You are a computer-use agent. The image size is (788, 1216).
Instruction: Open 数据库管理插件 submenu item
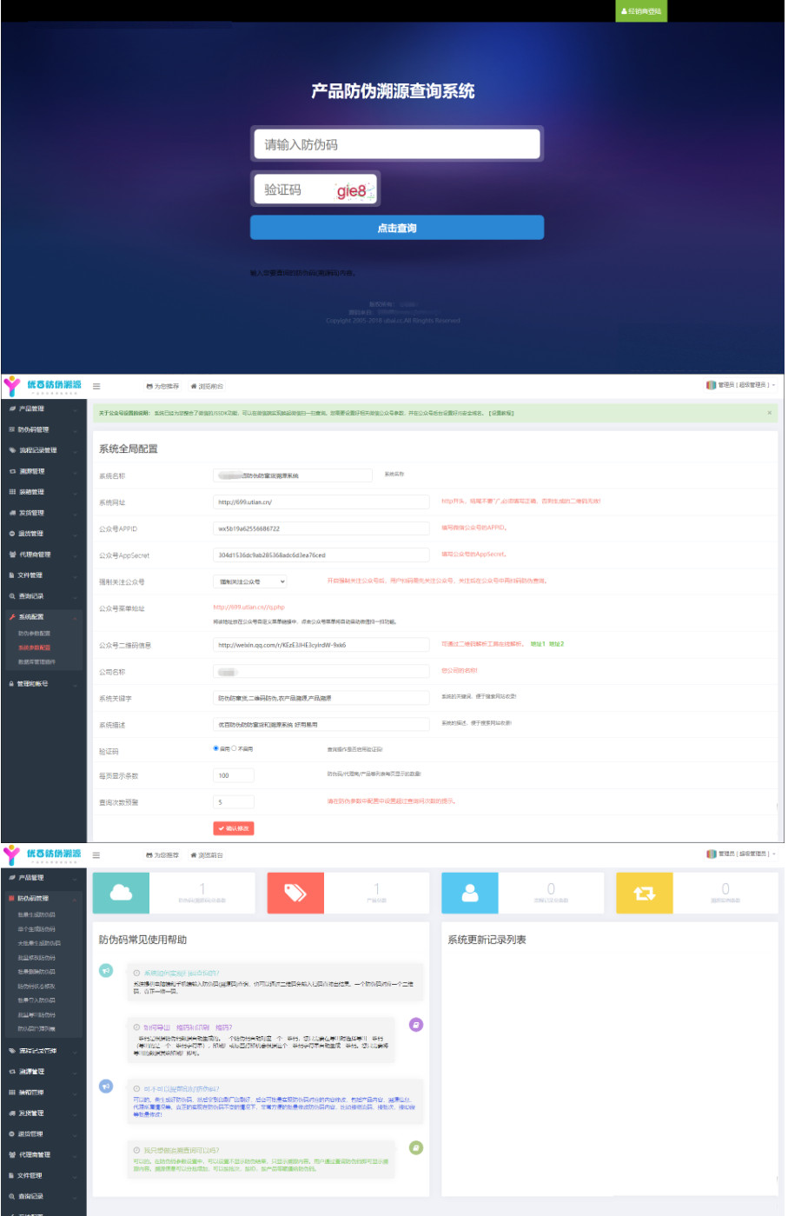(x=37, y=661)
